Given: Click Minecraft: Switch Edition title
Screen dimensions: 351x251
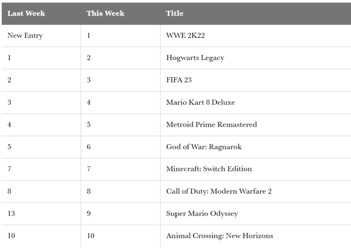Looking at the screenshot, I should (x=209, y=169).
